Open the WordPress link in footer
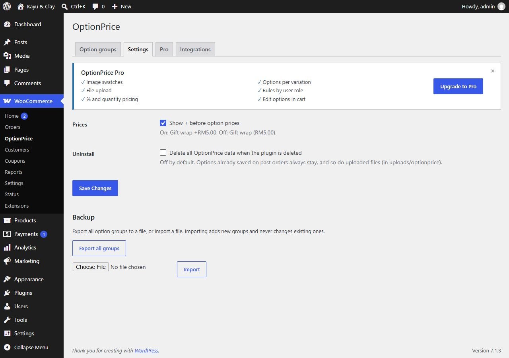Screen dimensions: 509x358 click(x=146, y=350)
